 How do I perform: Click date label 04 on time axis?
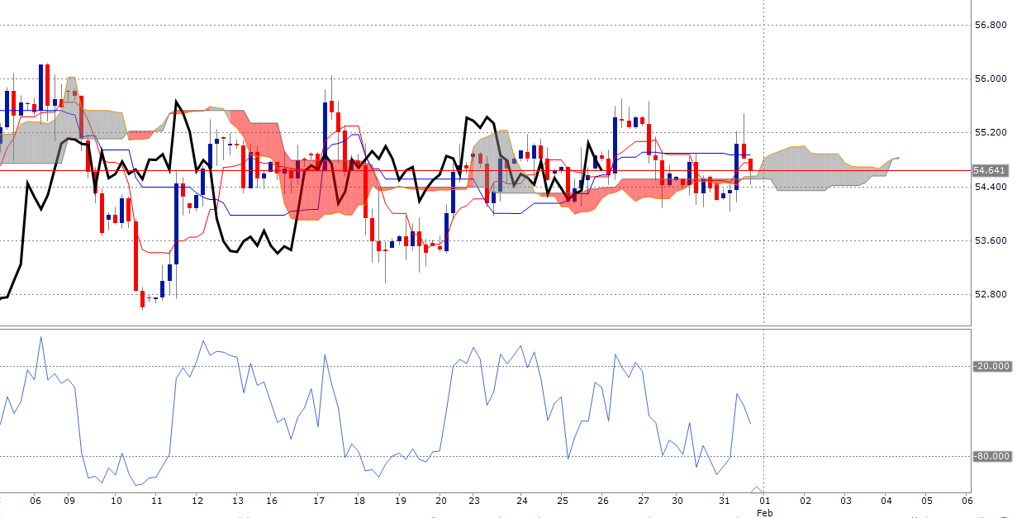coord(886,501)
